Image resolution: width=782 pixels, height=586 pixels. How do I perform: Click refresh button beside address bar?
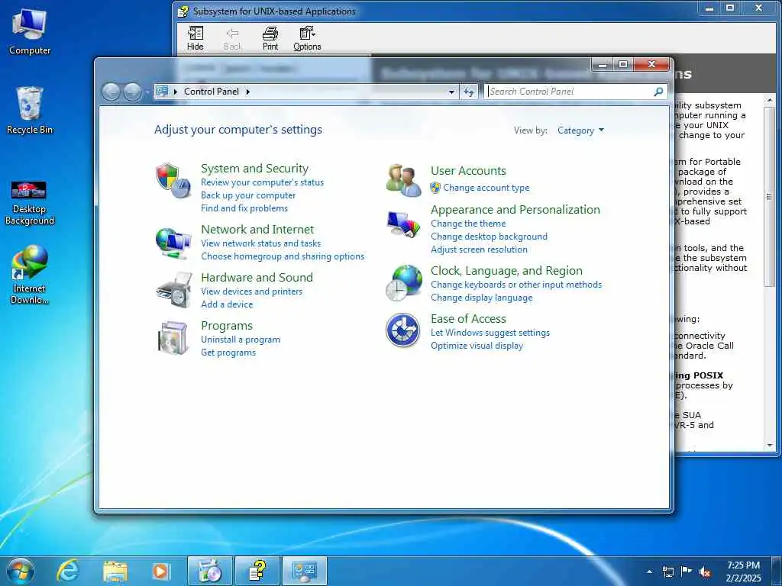(469, 92)
